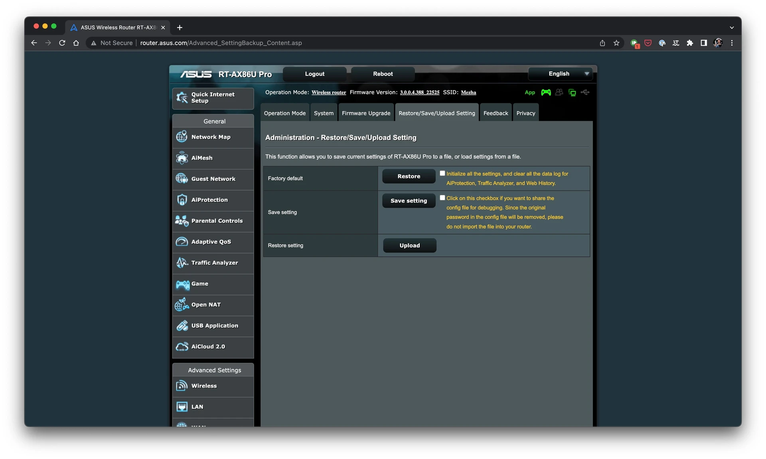Open the Chrome extensions puzzle icon
The image size is (766, 459).
pos(690,43)
